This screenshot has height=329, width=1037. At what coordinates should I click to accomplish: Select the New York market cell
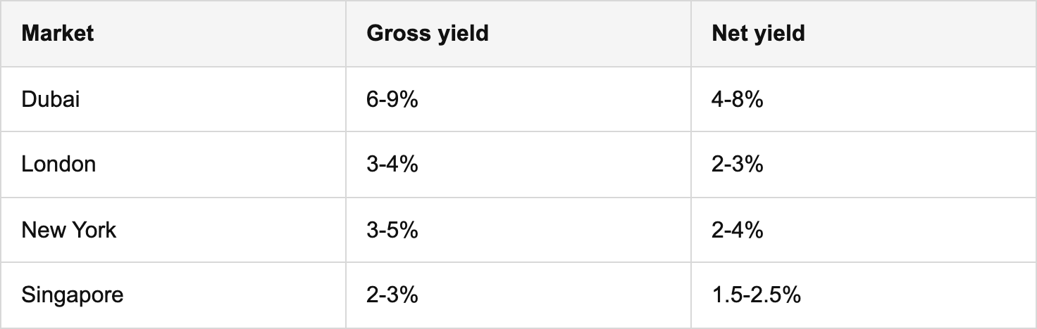[x=69, y=230]
